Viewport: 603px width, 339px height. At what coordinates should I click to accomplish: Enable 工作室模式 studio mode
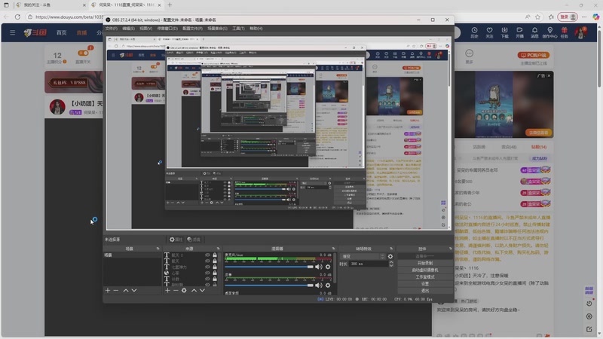(x=425, y=277)
